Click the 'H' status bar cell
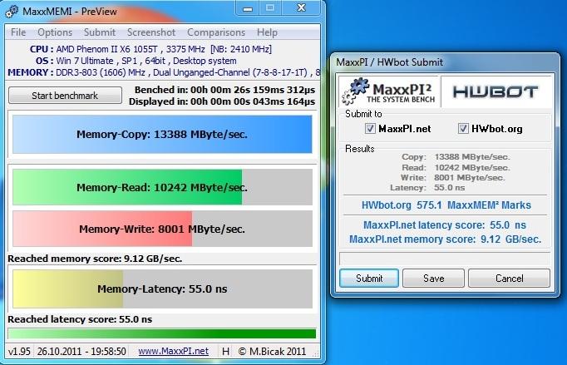The width and height of the screenshot is (567, 365). (225, 351)
